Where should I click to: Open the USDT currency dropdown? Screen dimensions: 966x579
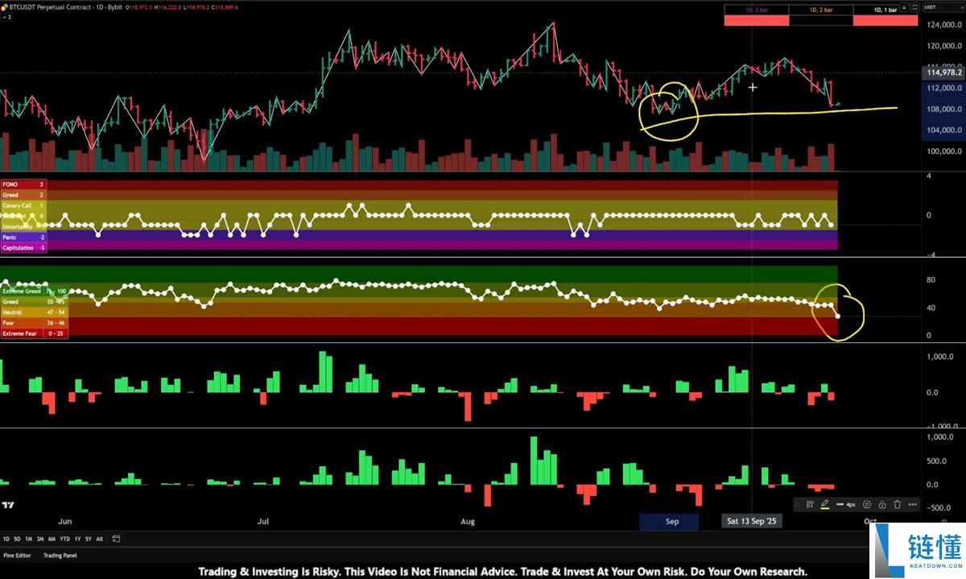943,7
